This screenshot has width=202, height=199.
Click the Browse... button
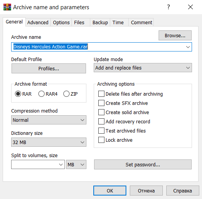[x=175, y=35]
